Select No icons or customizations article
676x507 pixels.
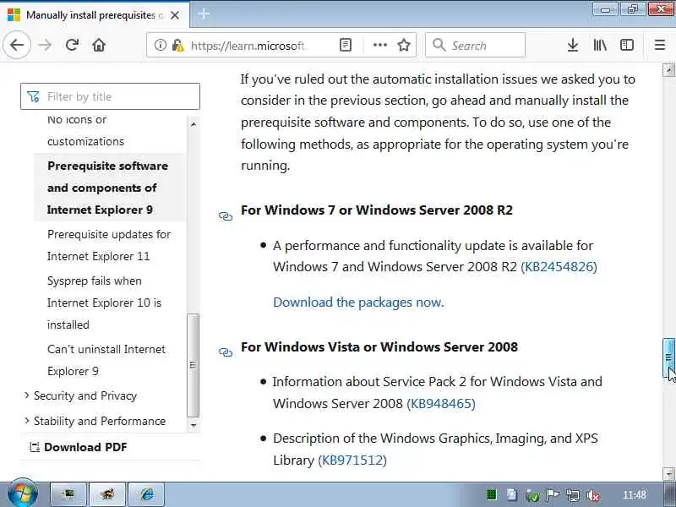coord(85,130)
